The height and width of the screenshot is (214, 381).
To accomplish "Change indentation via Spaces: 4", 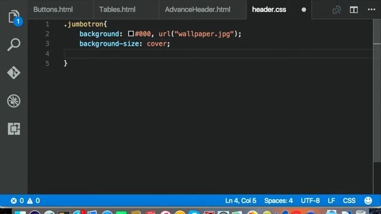I will coord(279,201).
